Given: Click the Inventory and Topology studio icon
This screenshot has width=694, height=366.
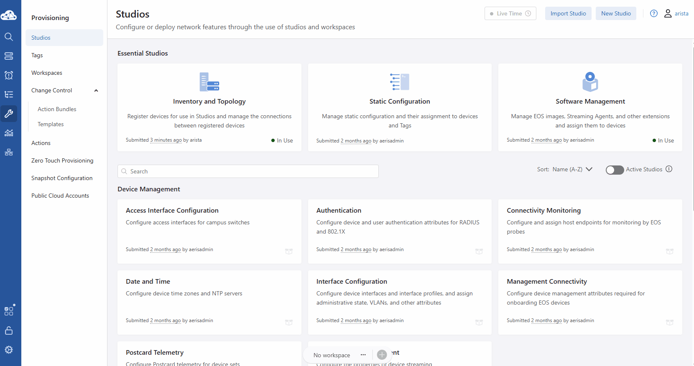Looking at the screenshot, I should tap(209, 82).
